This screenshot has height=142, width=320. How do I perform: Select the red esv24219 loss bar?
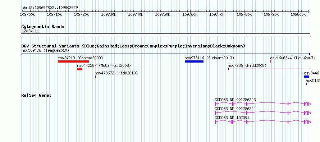pyautogui.click(x=73, y=61)
